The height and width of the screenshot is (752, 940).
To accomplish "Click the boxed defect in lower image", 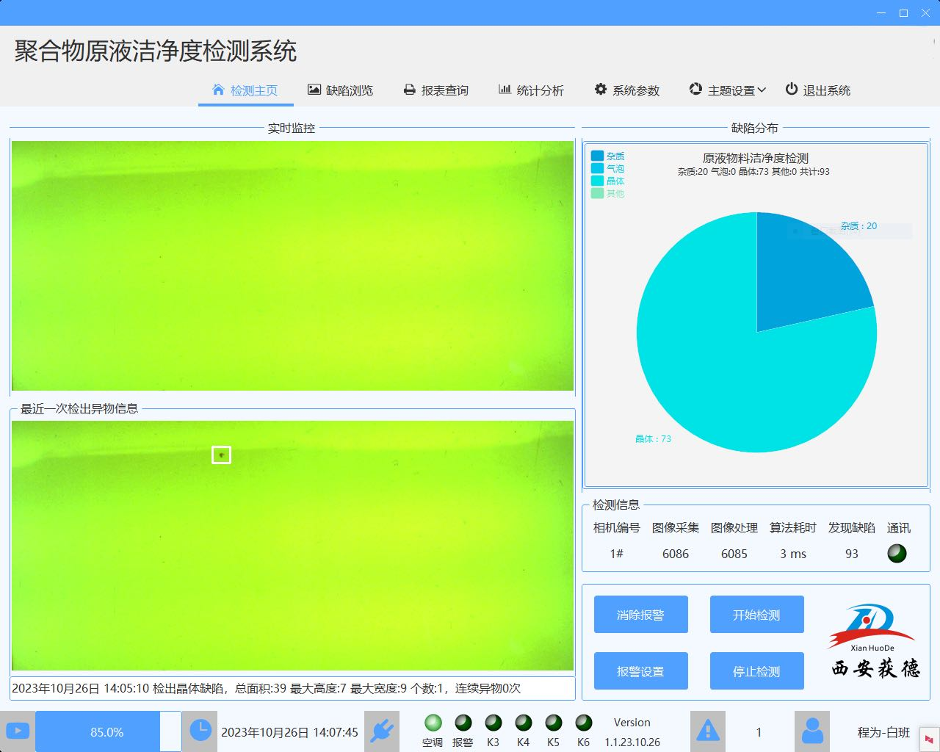I will pos(221,455).
